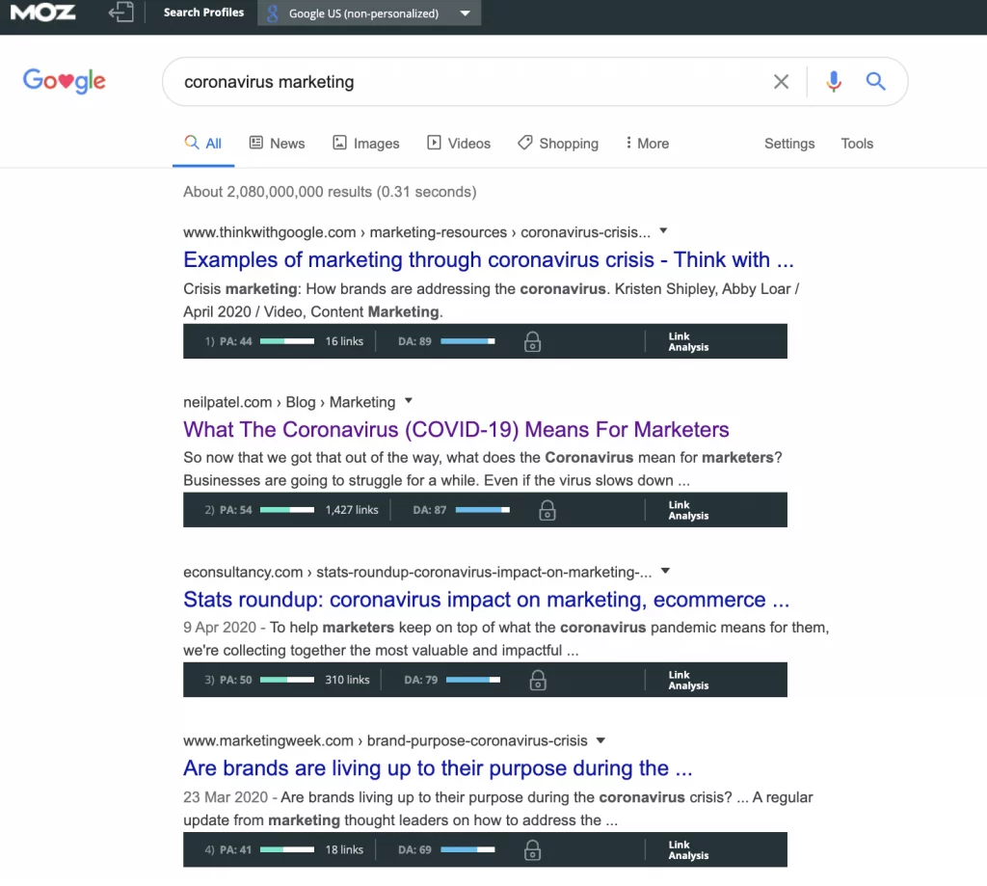Click lock icon in marketingweek Moz bar

pos(531,849)
